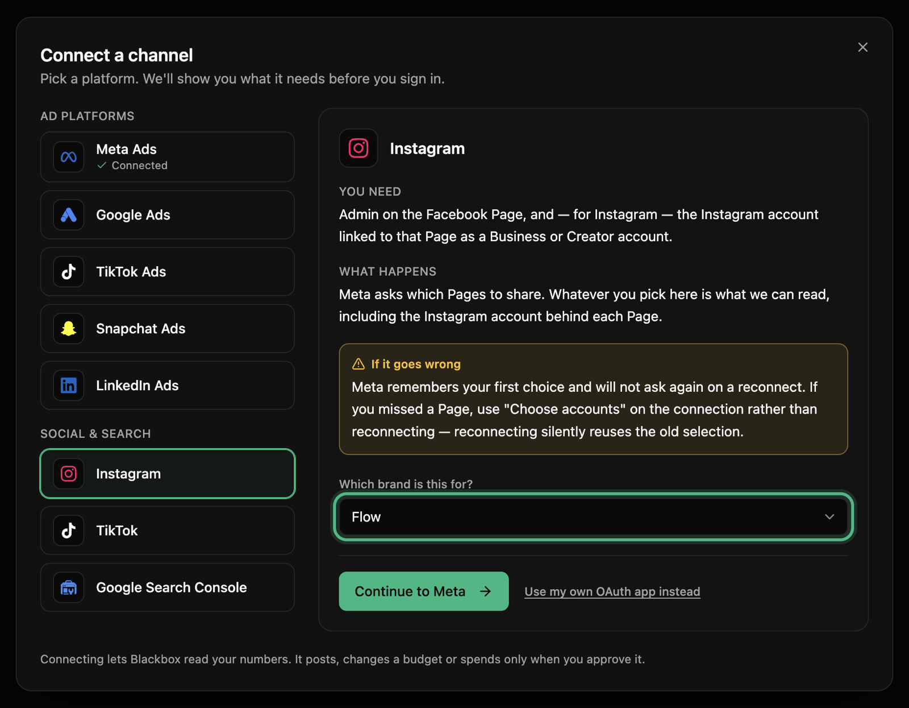Click the Instagram camera icon in the sidebar
This screenshot has width=909, height=708.
tap(69, 474)
